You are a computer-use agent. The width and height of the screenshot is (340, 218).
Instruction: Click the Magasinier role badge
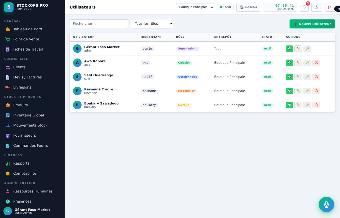(186, 91)
